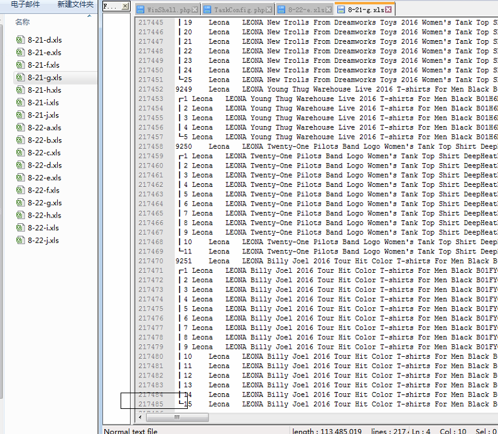
Task: Click the save-state icon on 8-22-e.xls tab
Action: point(281,9)
